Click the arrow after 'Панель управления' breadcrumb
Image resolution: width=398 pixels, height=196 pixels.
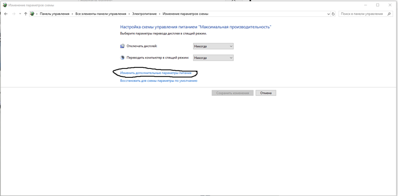pyautogui.click(x=72, y=14)
